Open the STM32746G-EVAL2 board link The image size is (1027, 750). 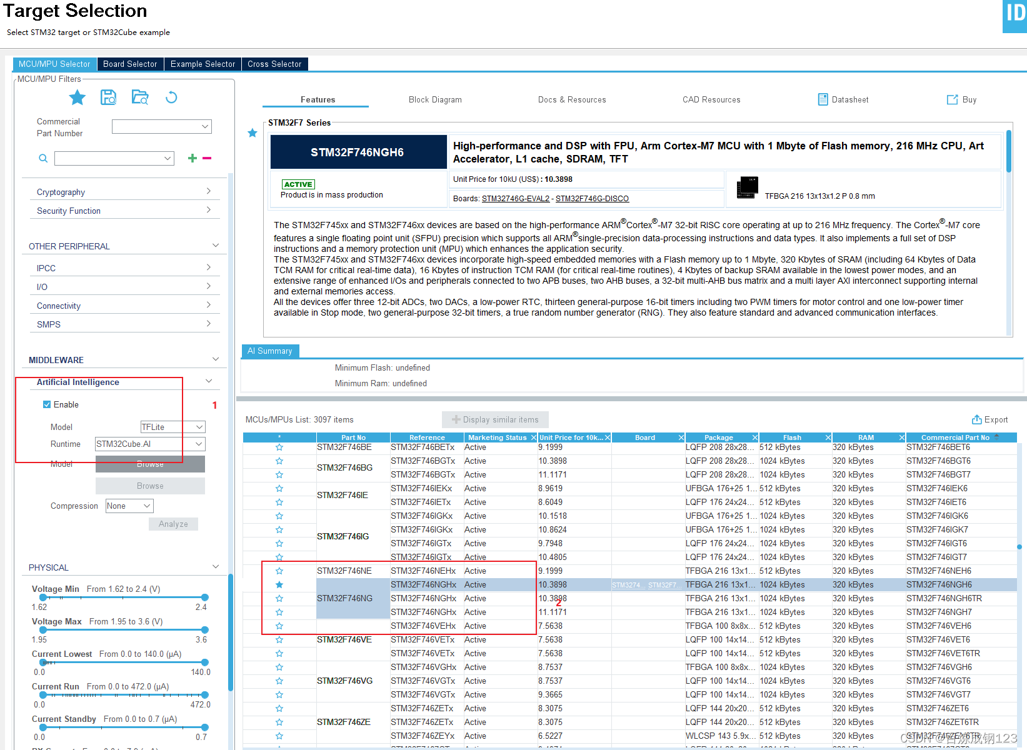[516, 199]
